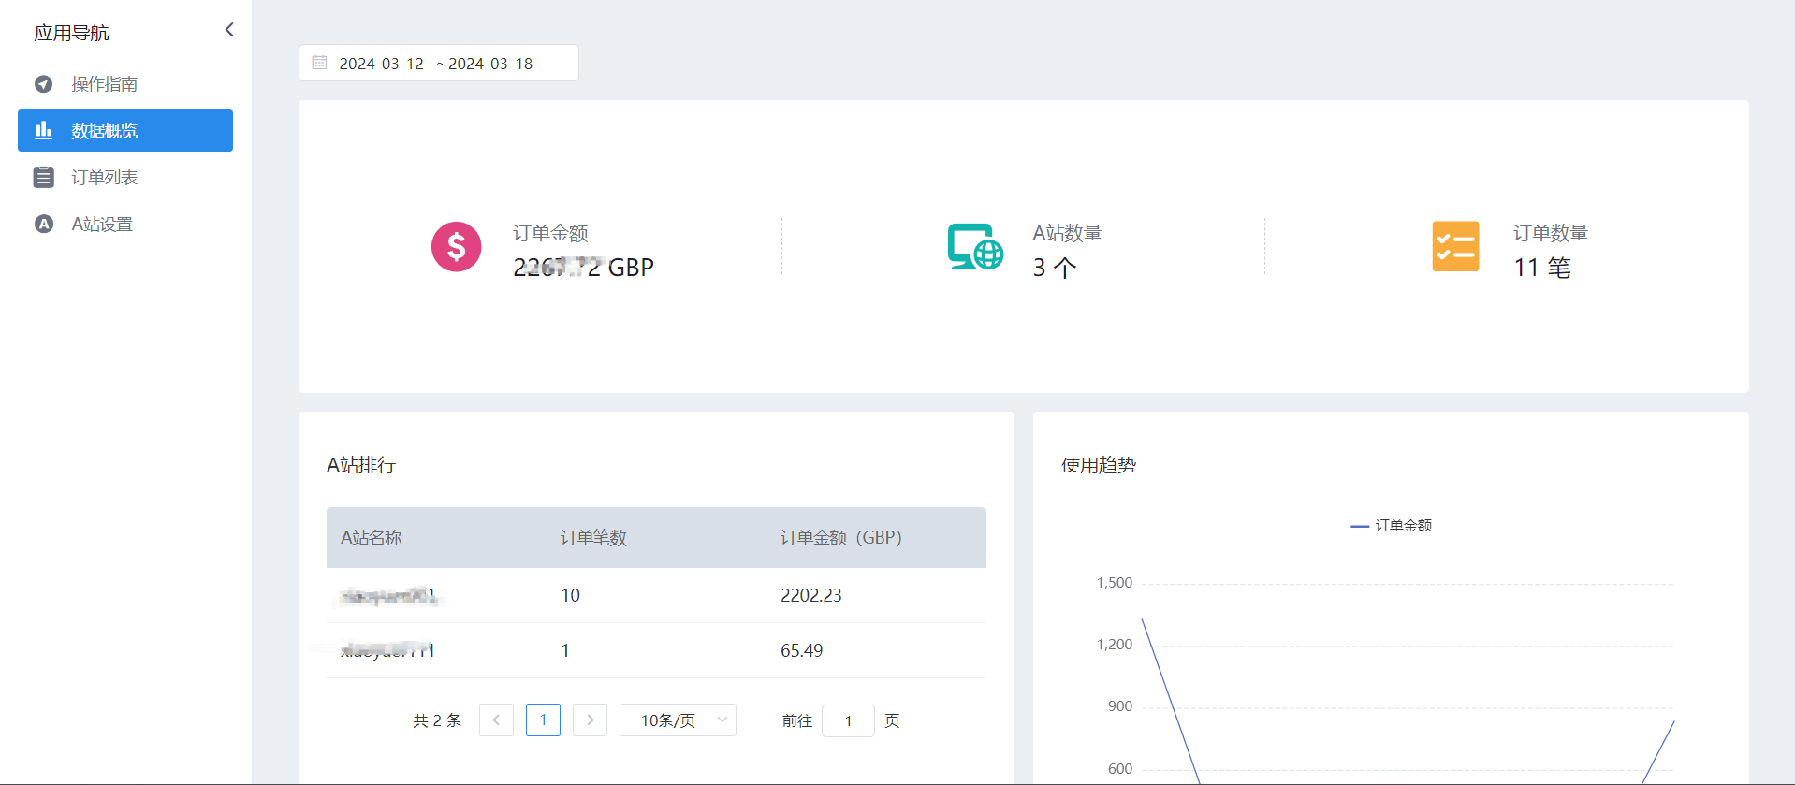Toggle the 订单金额 chart legend series
Viewport: 1795px width, 785px height.
pyautogui.click(x=1391, y=526)
